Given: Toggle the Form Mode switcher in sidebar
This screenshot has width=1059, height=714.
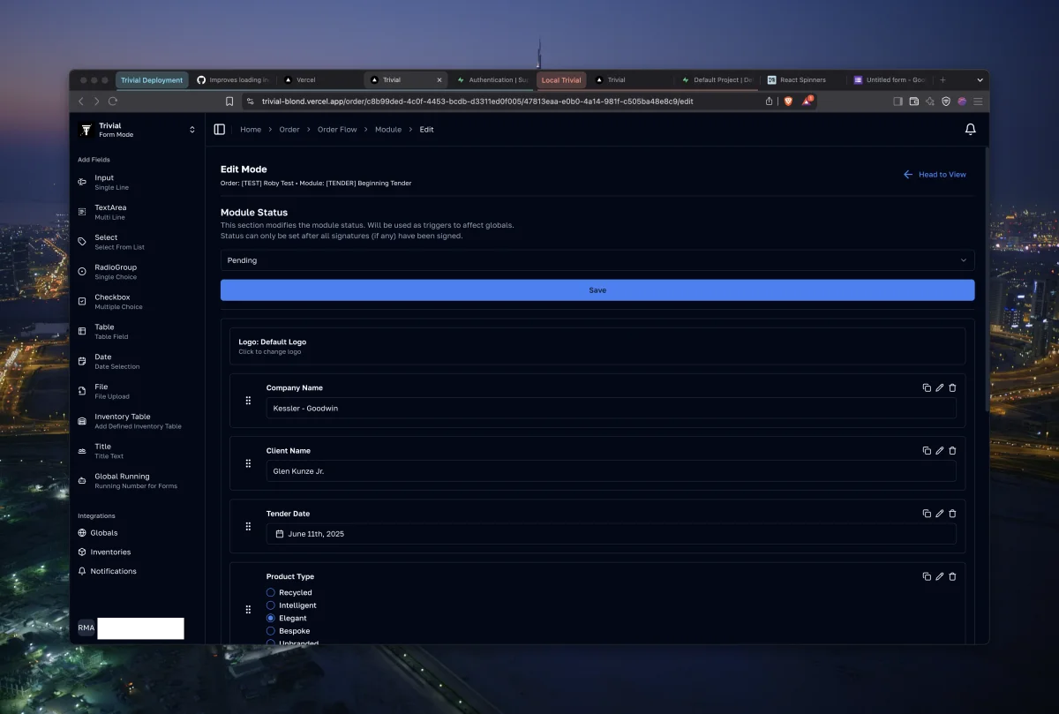Looking at the screenshot, I should point(192,129).
